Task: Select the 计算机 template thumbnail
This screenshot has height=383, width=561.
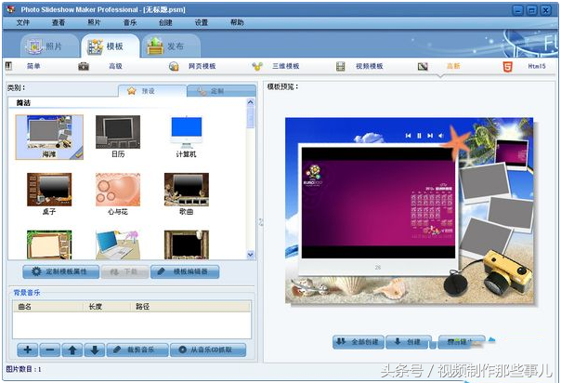Action: coord(186,137)
